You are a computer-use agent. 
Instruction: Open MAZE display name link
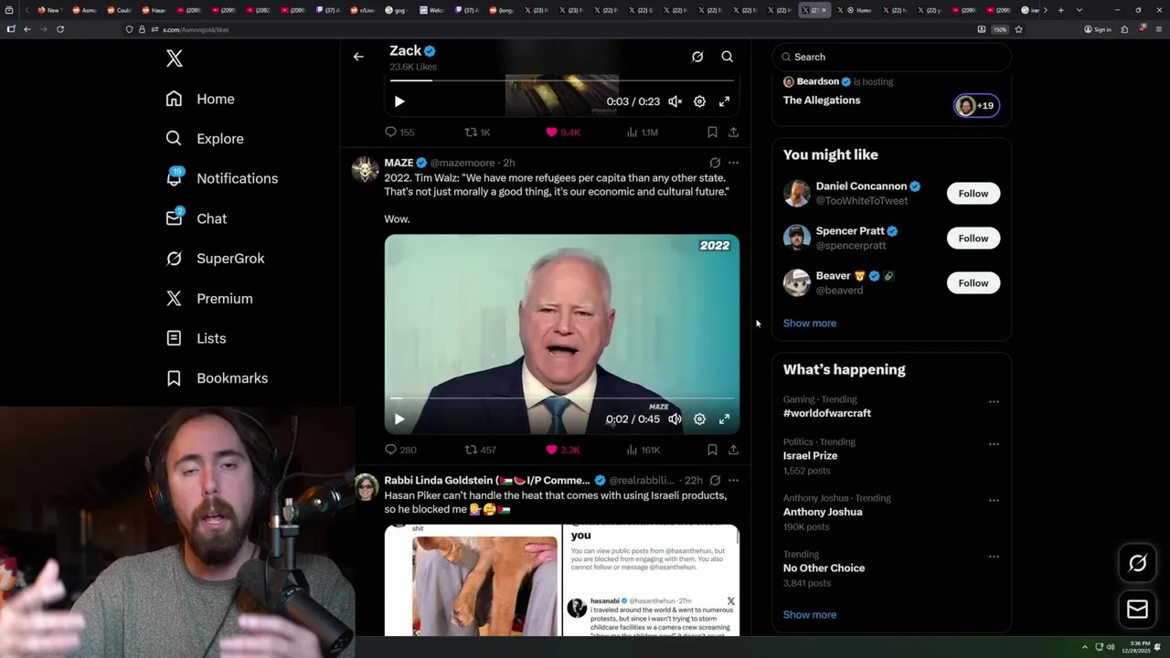tap(399, 163)
